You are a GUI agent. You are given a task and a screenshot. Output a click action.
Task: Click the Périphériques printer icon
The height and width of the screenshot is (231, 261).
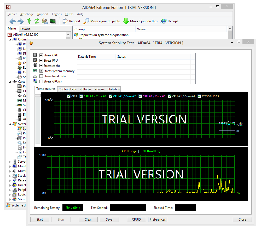click(15, 189)
